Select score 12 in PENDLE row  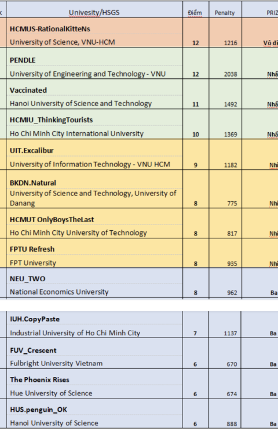coord(196,74)
